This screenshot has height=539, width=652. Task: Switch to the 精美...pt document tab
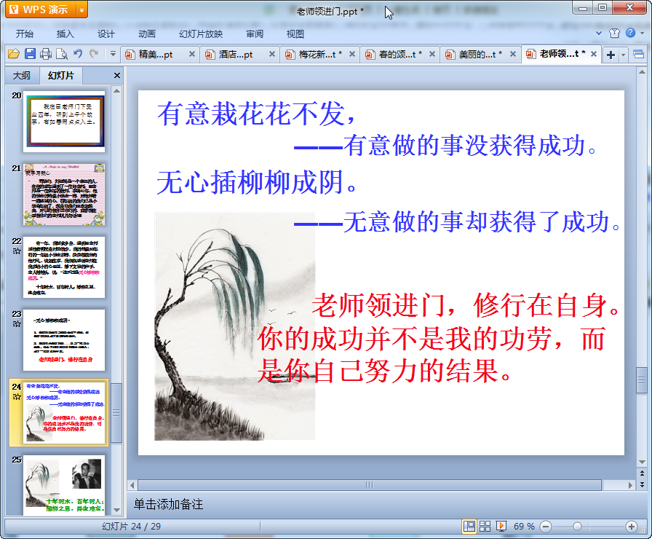coord(156,54)
